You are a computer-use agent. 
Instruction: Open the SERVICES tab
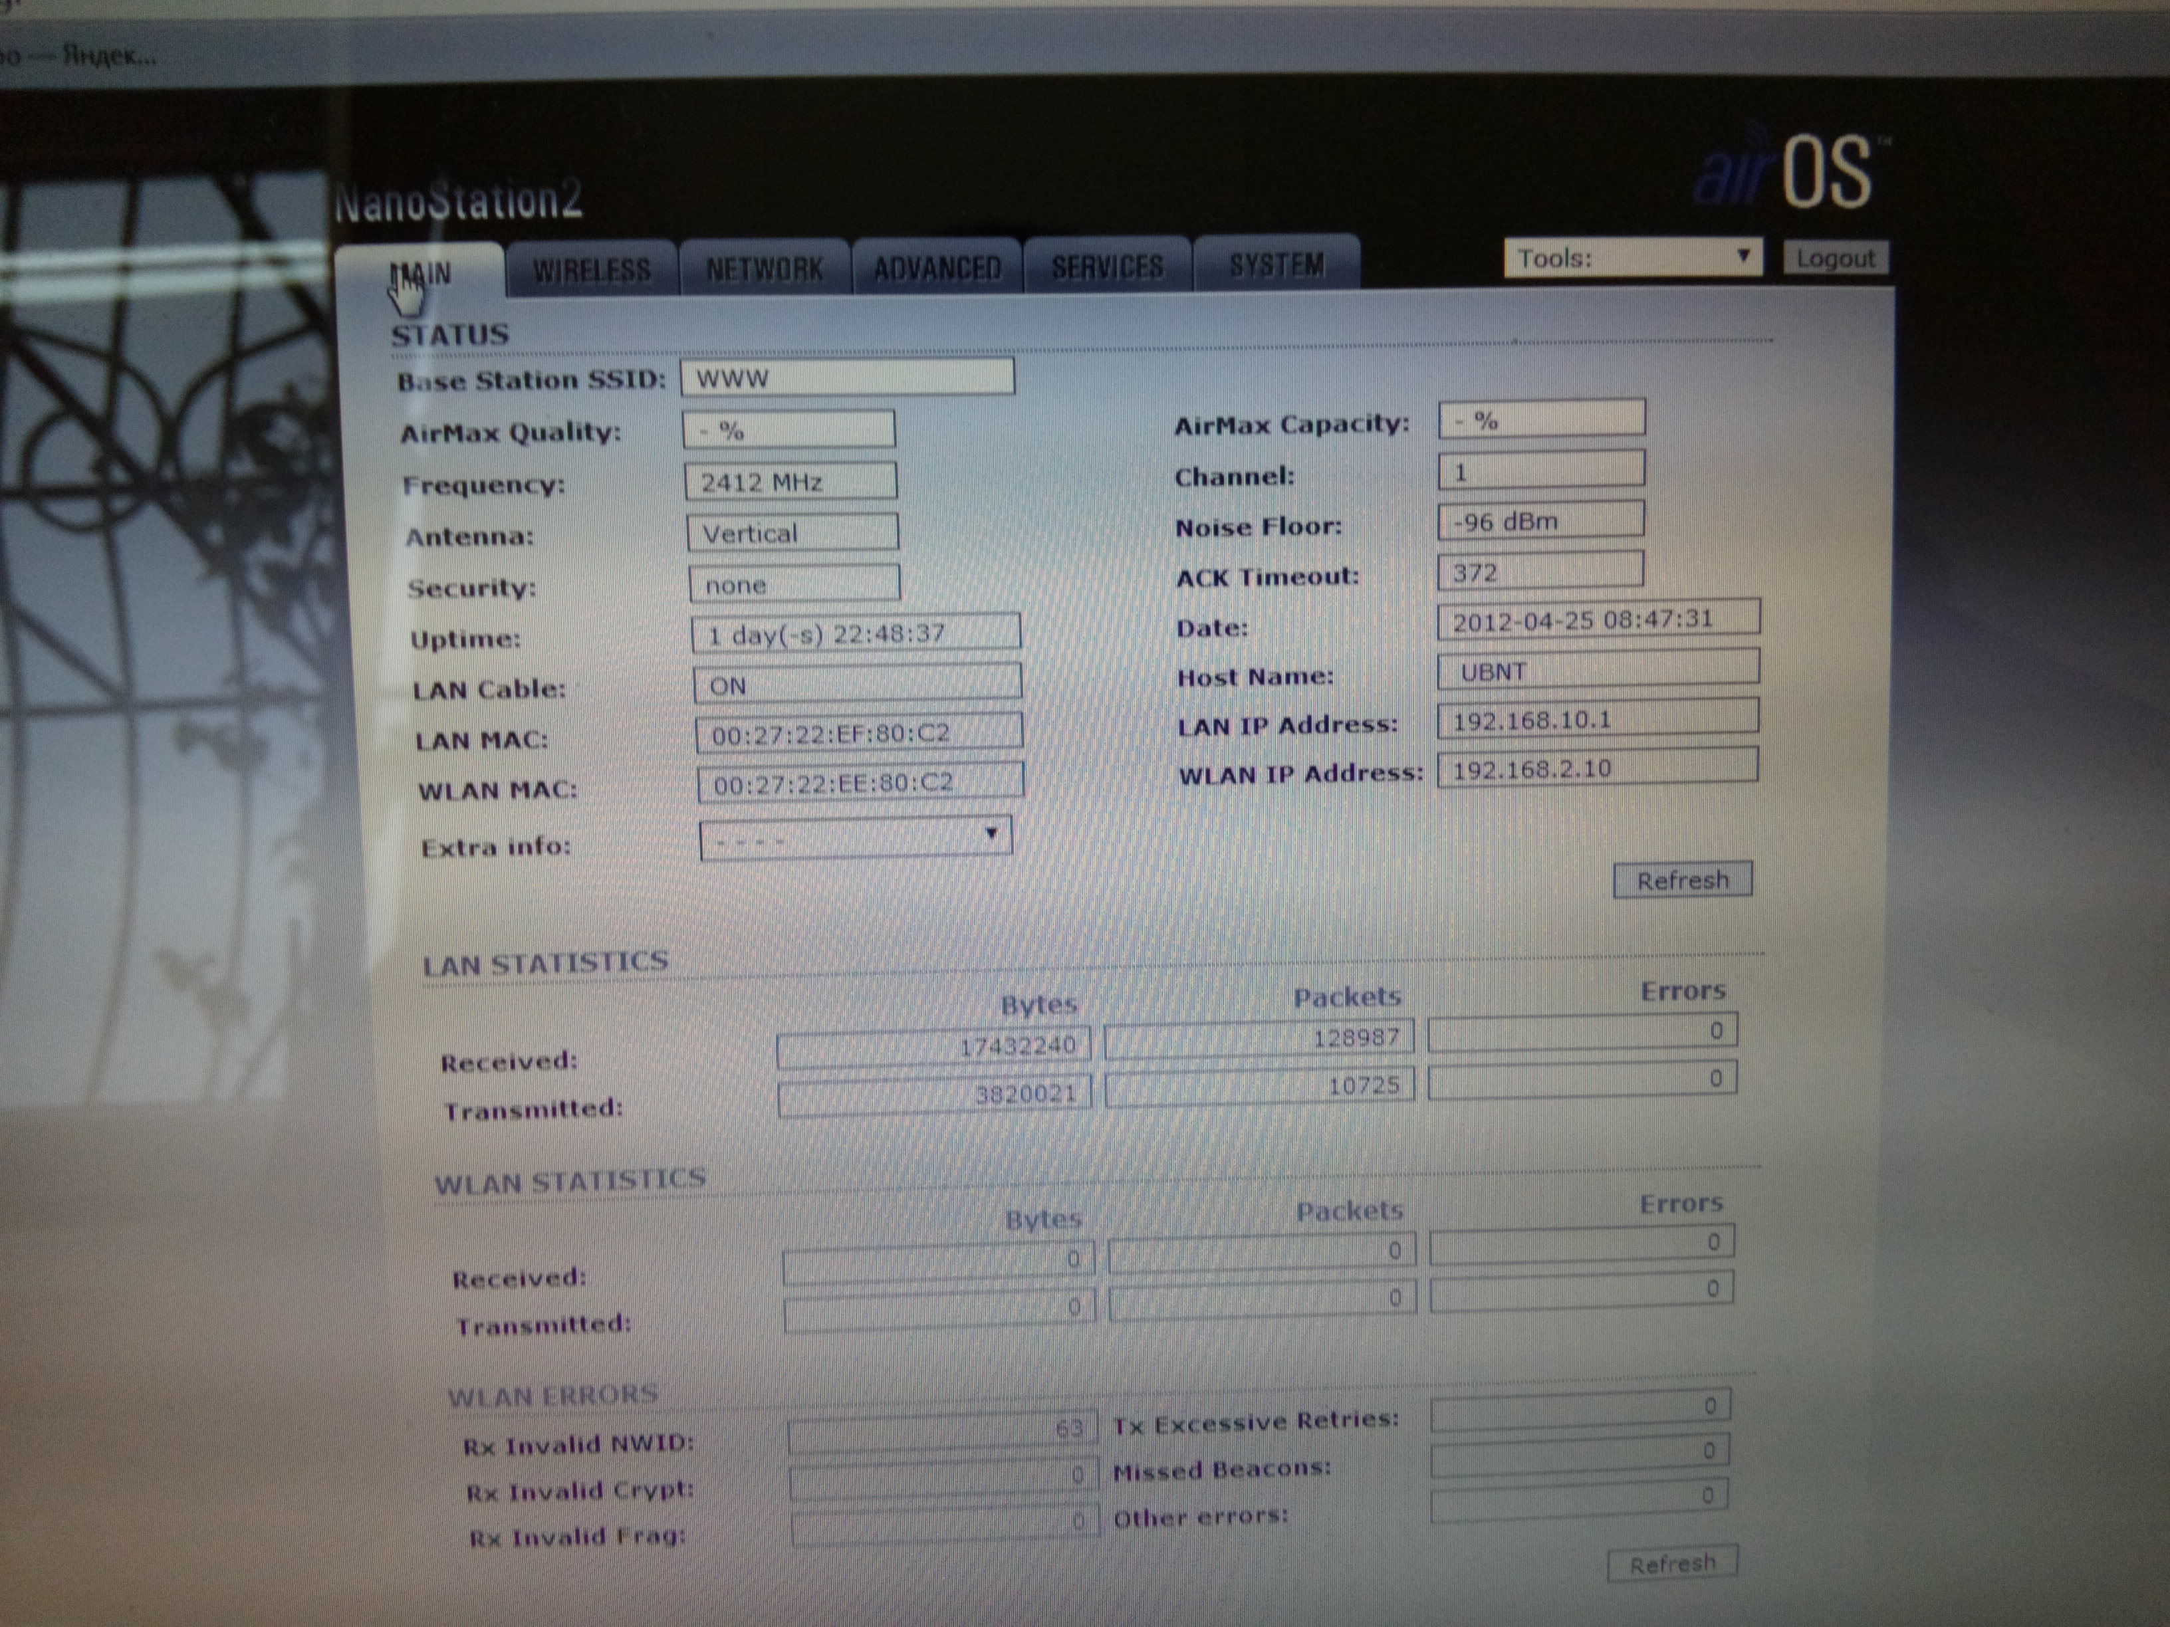(1106, 265)
